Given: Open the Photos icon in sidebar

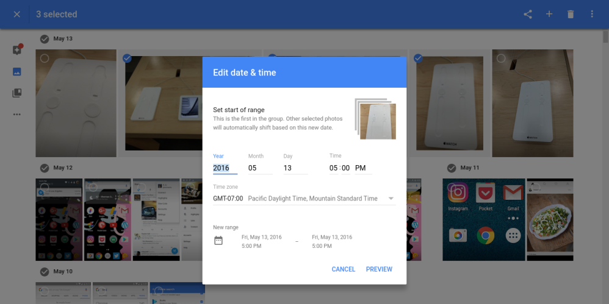Looking at the screenshot, I should click(x=17, y=72).
